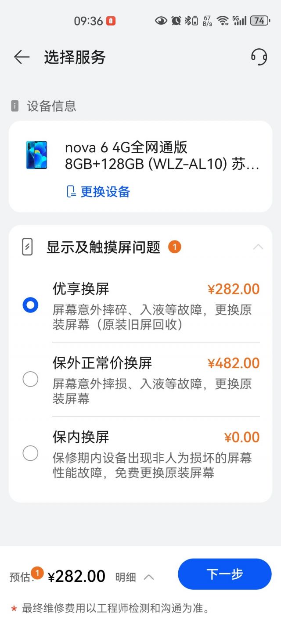Select the 优享换屏 radio option
The image size is (281, 624).
[x=30, y=305]
